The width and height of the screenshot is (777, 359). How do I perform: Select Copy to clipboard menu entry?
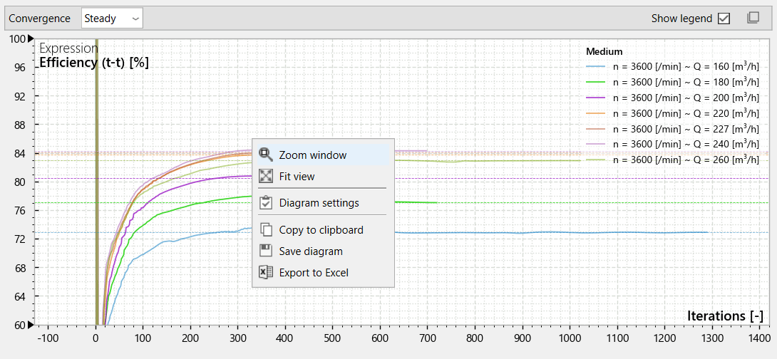click(x=323, y=230)
